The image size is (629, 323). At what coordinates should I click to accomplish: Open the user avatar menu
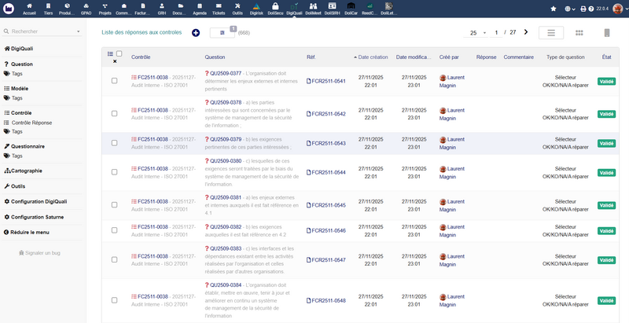click(618, 9)
